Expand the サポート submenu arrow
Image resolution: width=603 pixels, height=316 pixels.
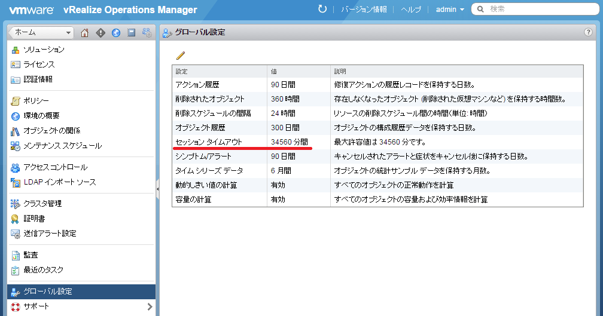click(150, 306)
